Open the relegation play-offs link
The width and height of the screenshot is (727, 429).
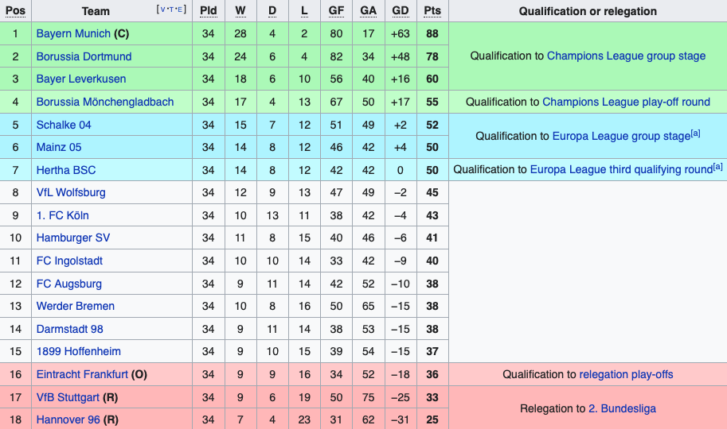click(x=626, y=374)
